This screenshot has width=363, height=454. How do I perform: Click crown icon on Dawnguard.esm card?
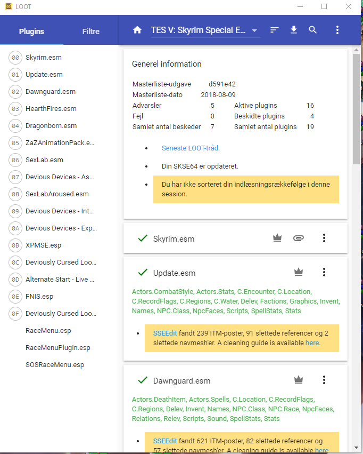tap(298, 380)
